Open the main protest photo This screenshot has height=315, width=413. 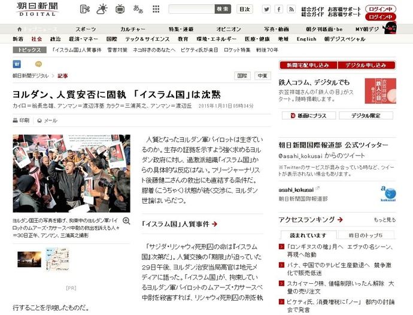(x=71, y=174)
